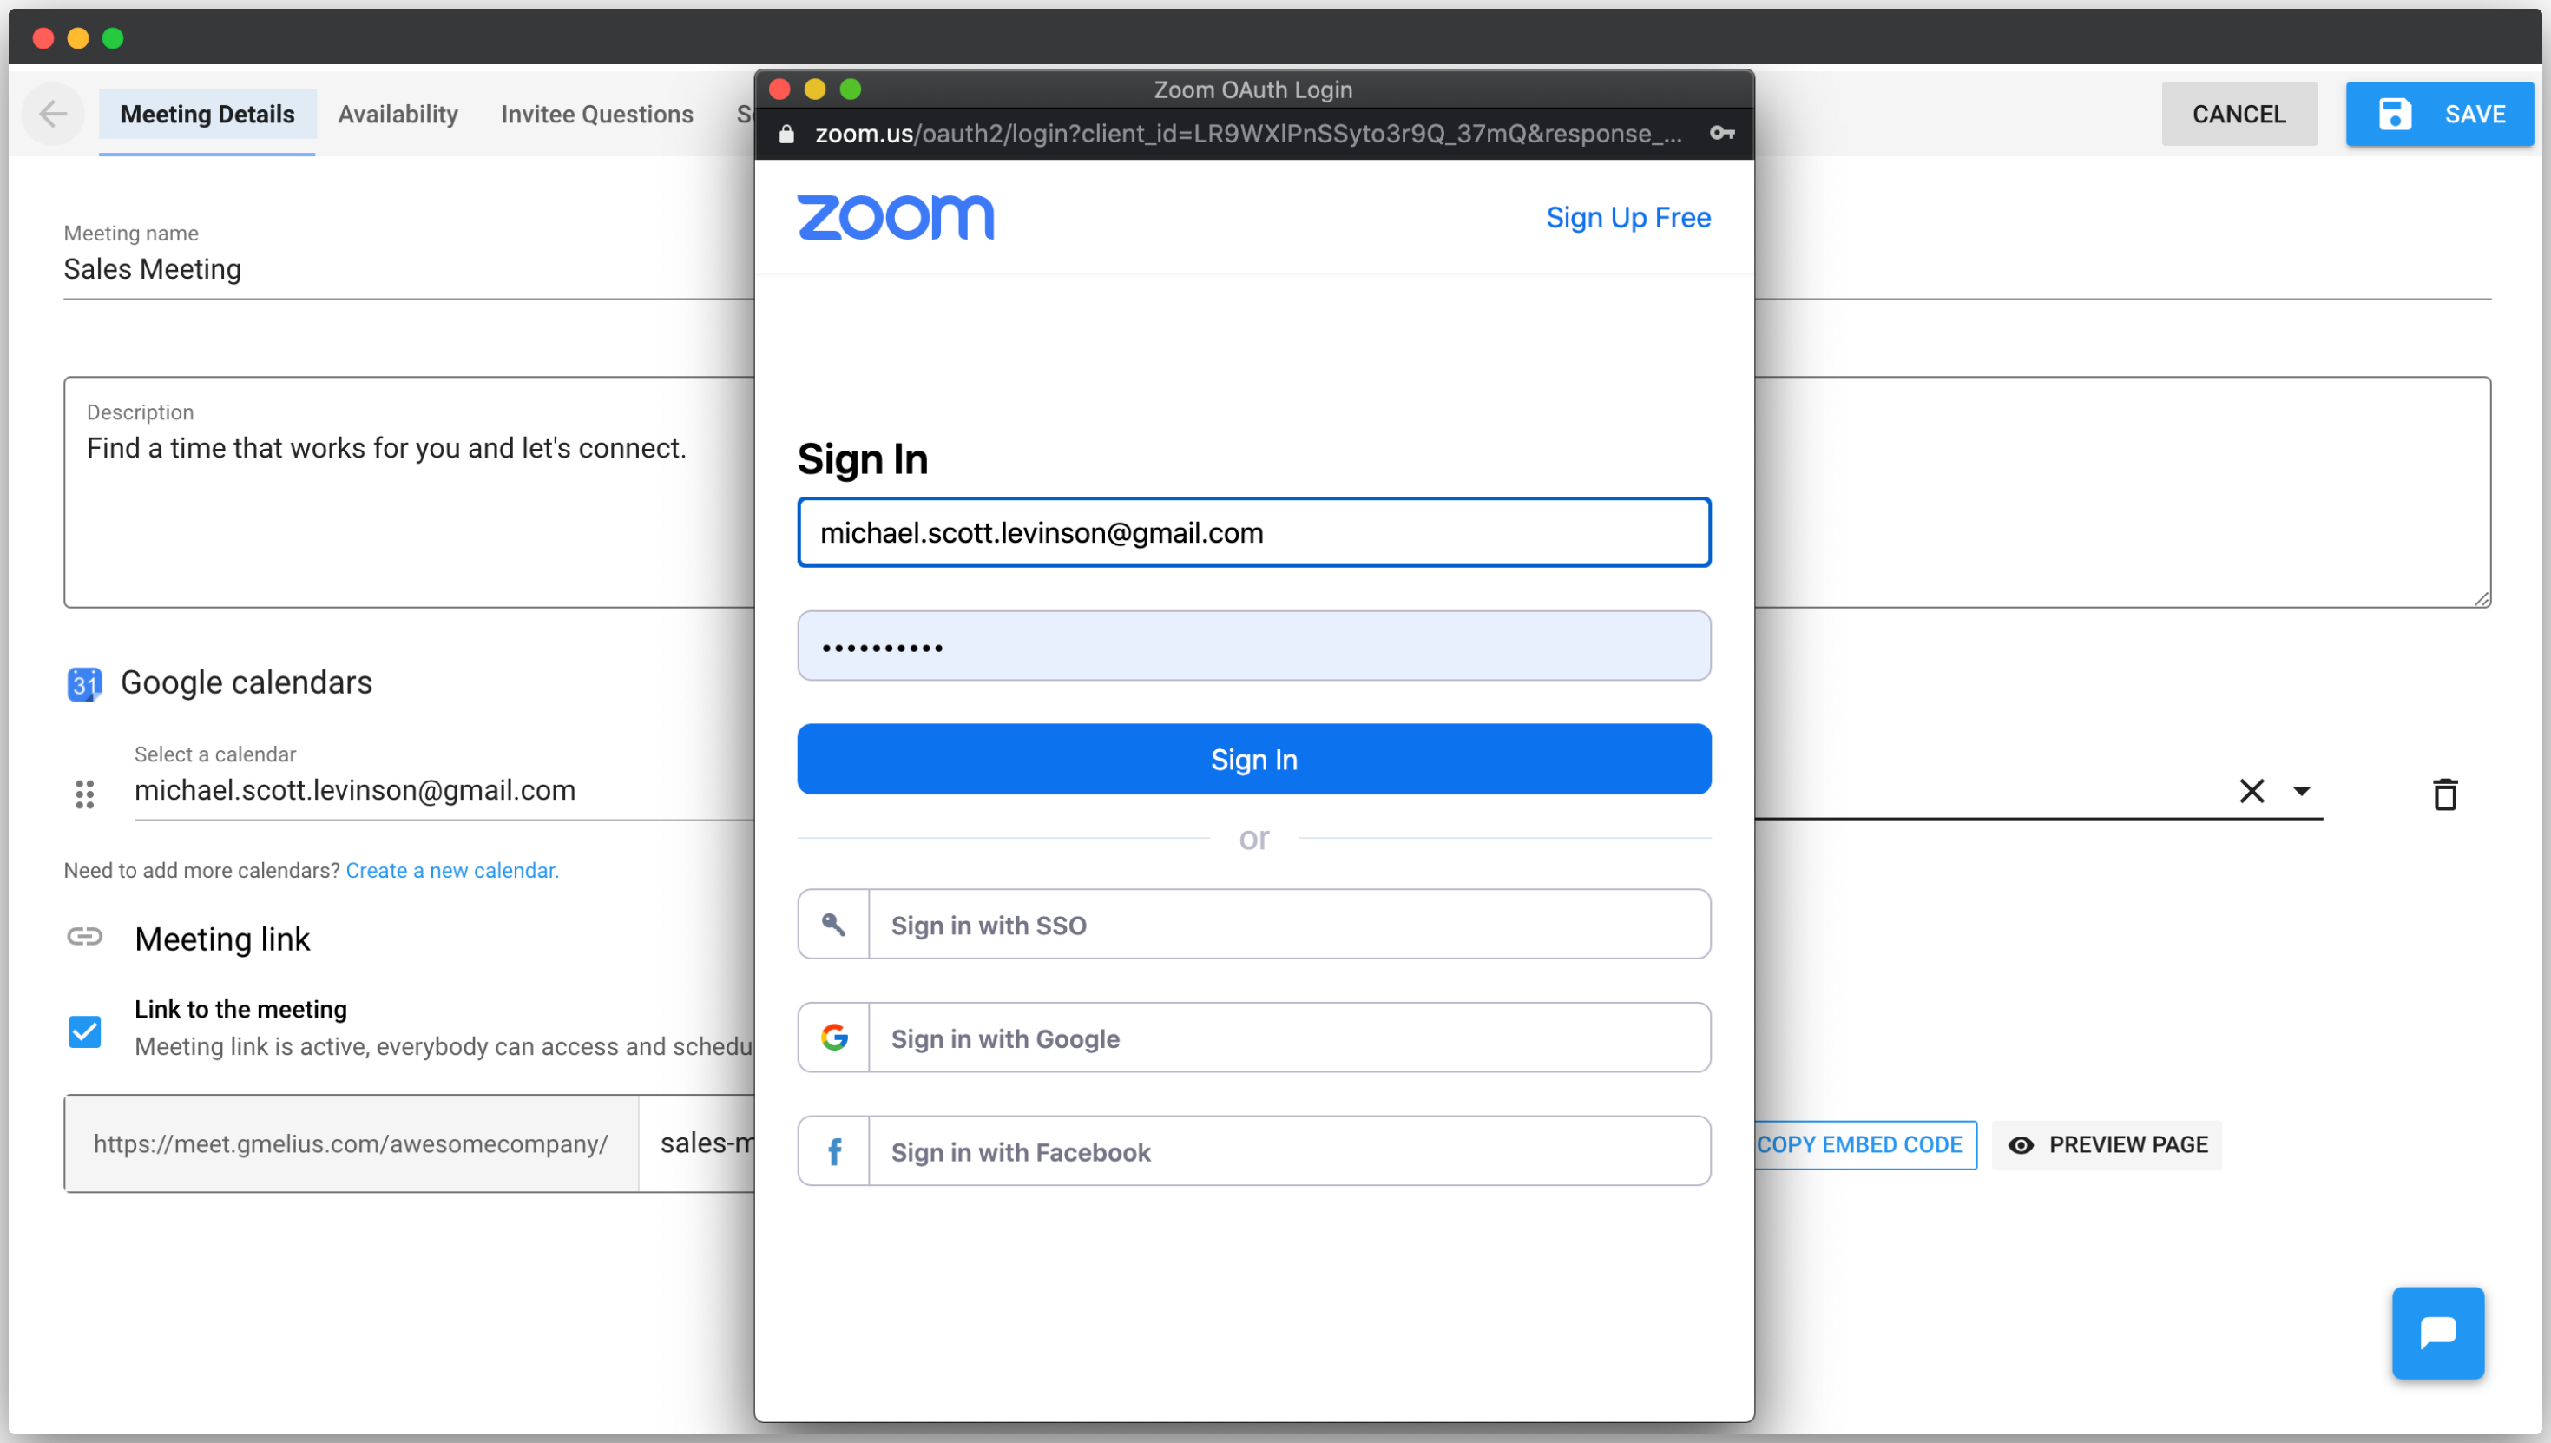Viewport: 2551px width, 1443px height.
Task: Click the email input field
Action: pyautogui.click(x=1254, y=531)
